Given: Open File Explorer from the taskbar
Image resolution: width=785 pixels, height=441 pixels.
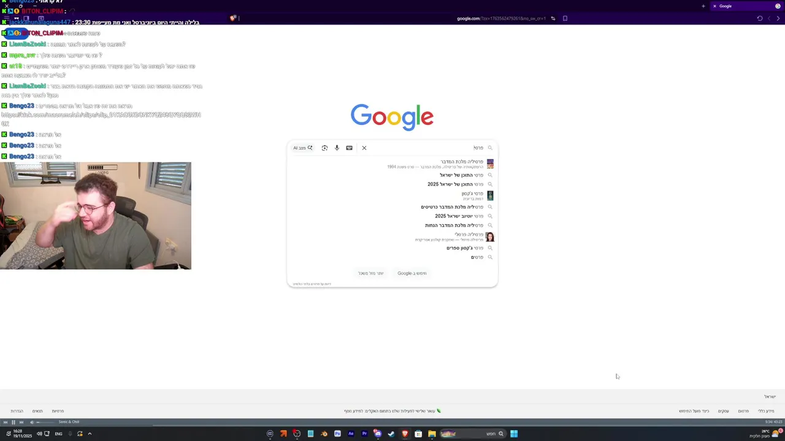Looking at the screenshot, I should (432, 434).
